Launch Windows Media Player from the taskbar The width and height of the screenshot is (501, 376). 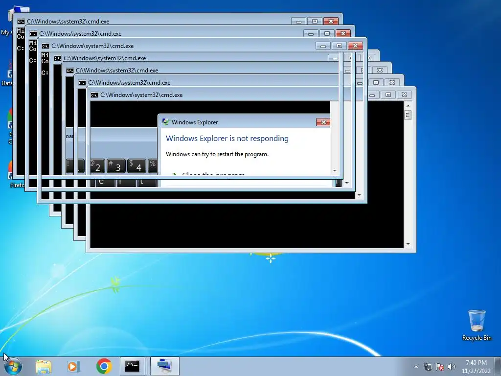click(73, 366)
